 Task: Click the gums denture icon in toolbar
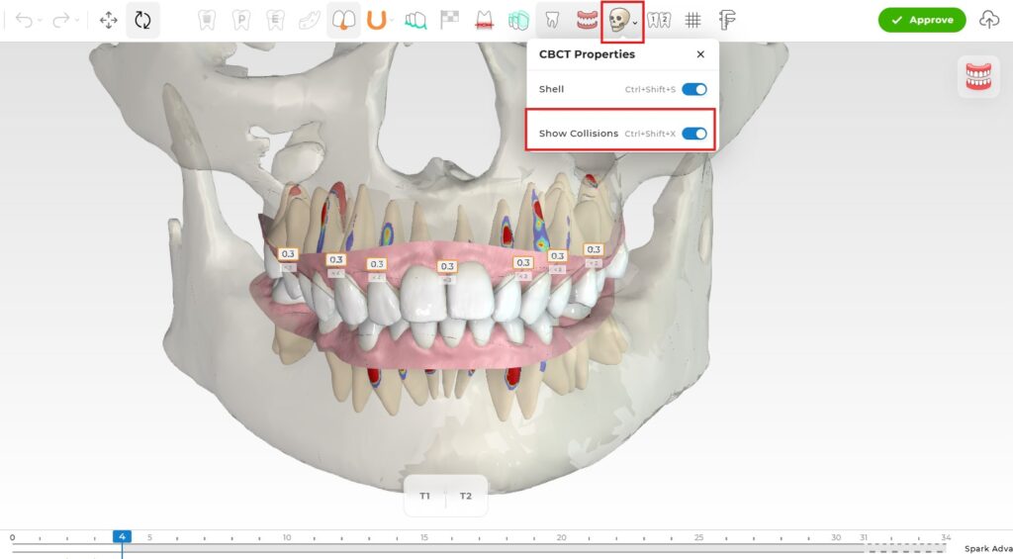coord(587,20)
